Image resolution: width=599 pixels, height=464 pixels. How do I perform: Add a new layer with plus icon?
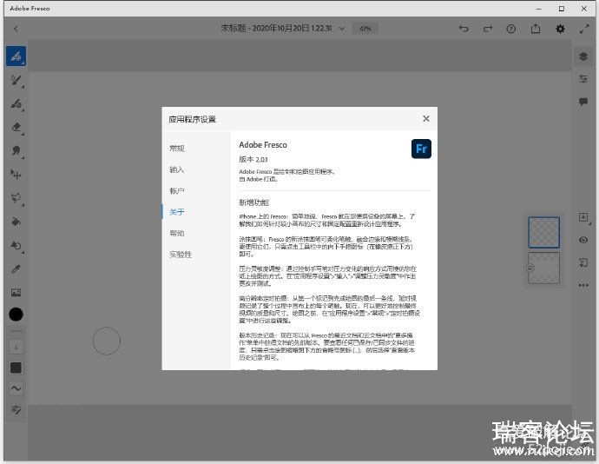583,217
